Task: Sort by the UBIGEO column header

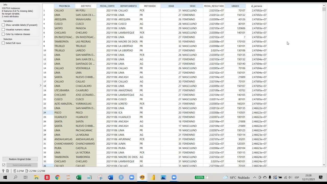Action: (x=235, y=6)
